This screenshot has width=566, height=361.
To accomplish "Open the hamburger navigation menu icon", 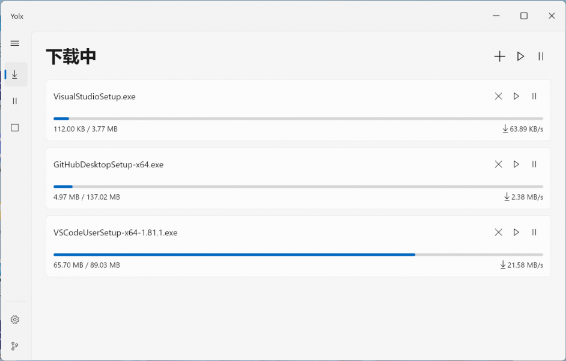I will point(14,43).
